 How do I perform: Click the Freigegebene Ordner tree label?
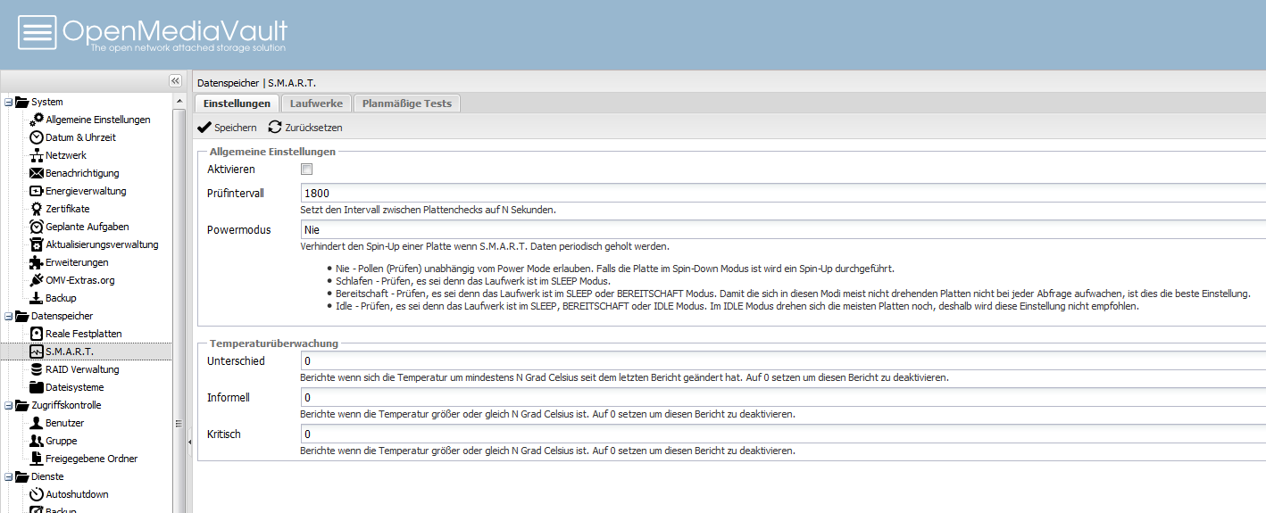(x=92, y=459)
